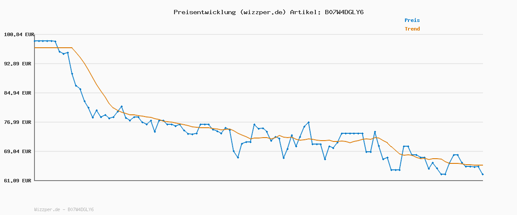Select the 92.89 EUR axis label
This screenshot has width=517, height=215.
(x=19, y=64)
